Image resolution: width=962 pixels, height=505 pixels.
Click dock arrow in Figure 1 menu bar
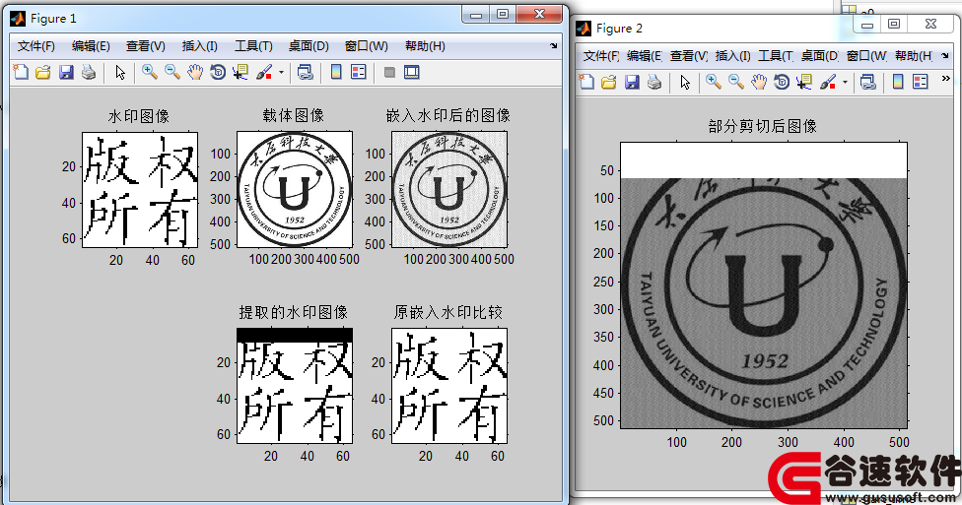[553, 46]
